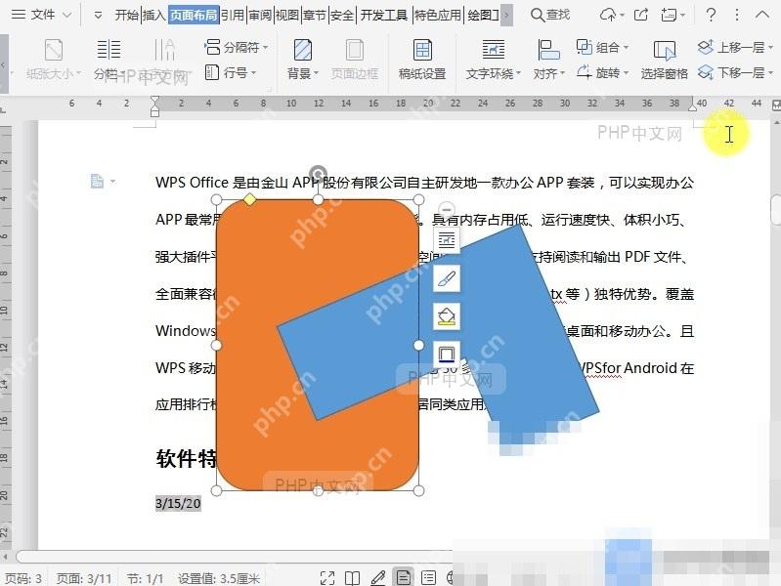Toggle page layout view icon in status bar
Screen dimensions: 781x586
tap(404, 577)
